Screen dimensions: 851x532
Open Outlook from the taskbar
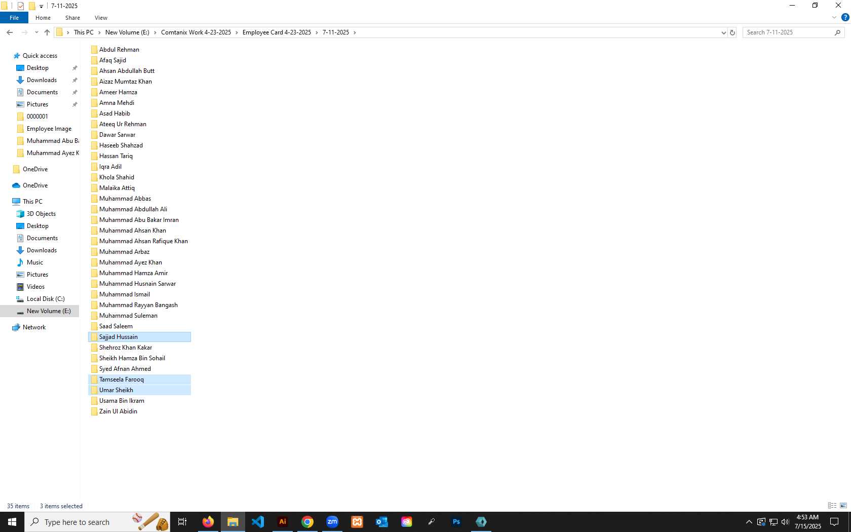tap(382, 522)
